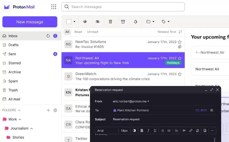This screenshot has height=142, width=229.
Task: Filter list to Unread messages
Action: [x=93, y=32]
